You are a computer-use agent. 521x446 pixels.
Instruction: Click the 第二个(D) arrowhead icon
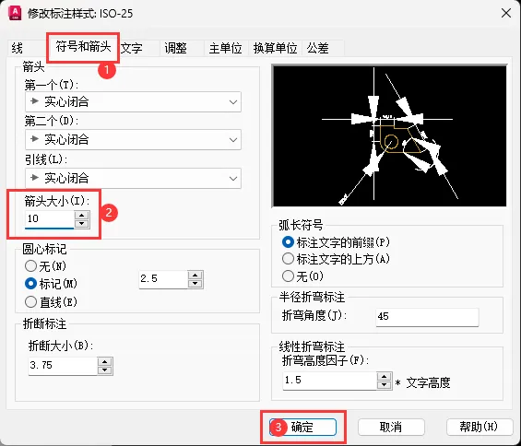point(34,139)
